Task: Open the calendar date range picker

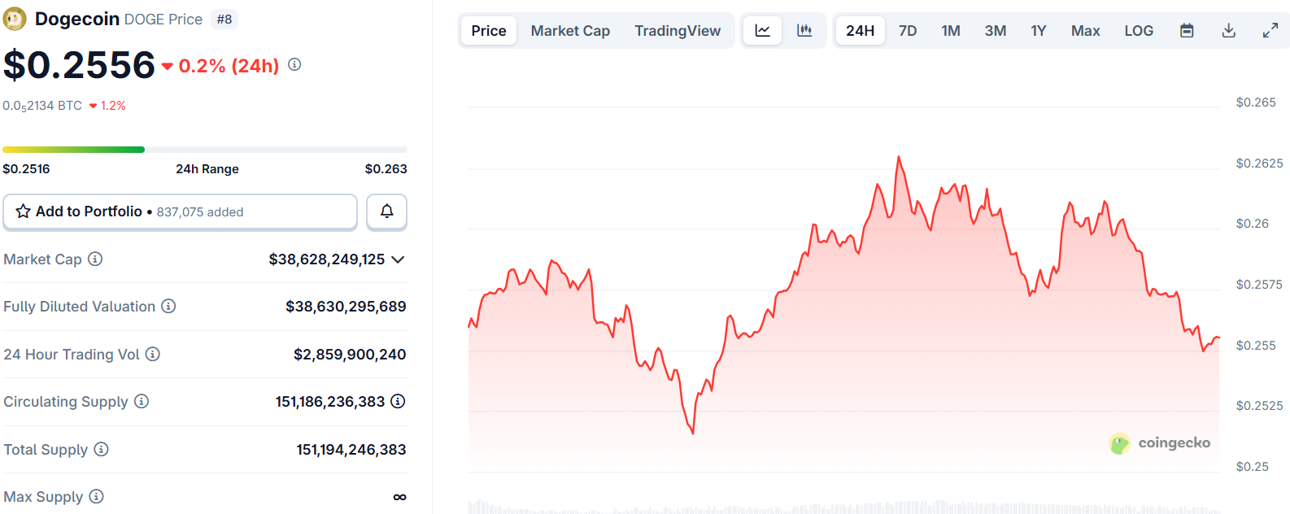Action: coord(1187,31)
